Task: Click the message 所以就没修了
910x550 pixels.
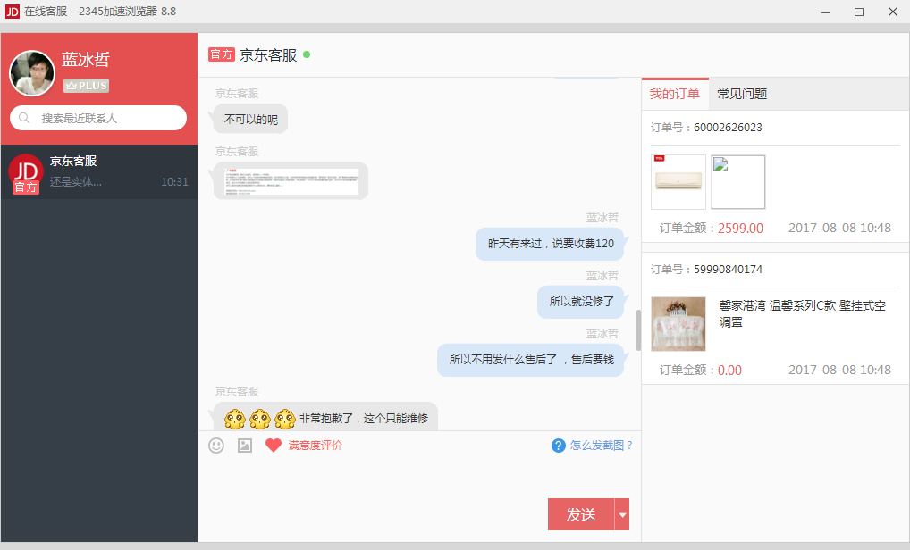Action: tap(581, 302)
